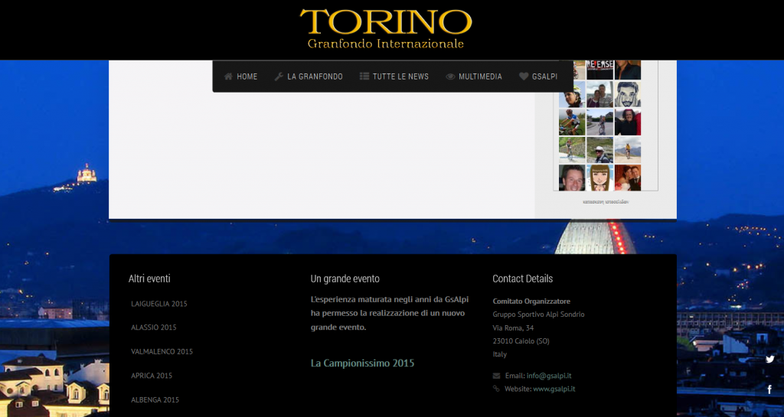The image size is (784, 417).
Task: Click the eye icon beside Multimedia
Action: [x=450, y=77]
